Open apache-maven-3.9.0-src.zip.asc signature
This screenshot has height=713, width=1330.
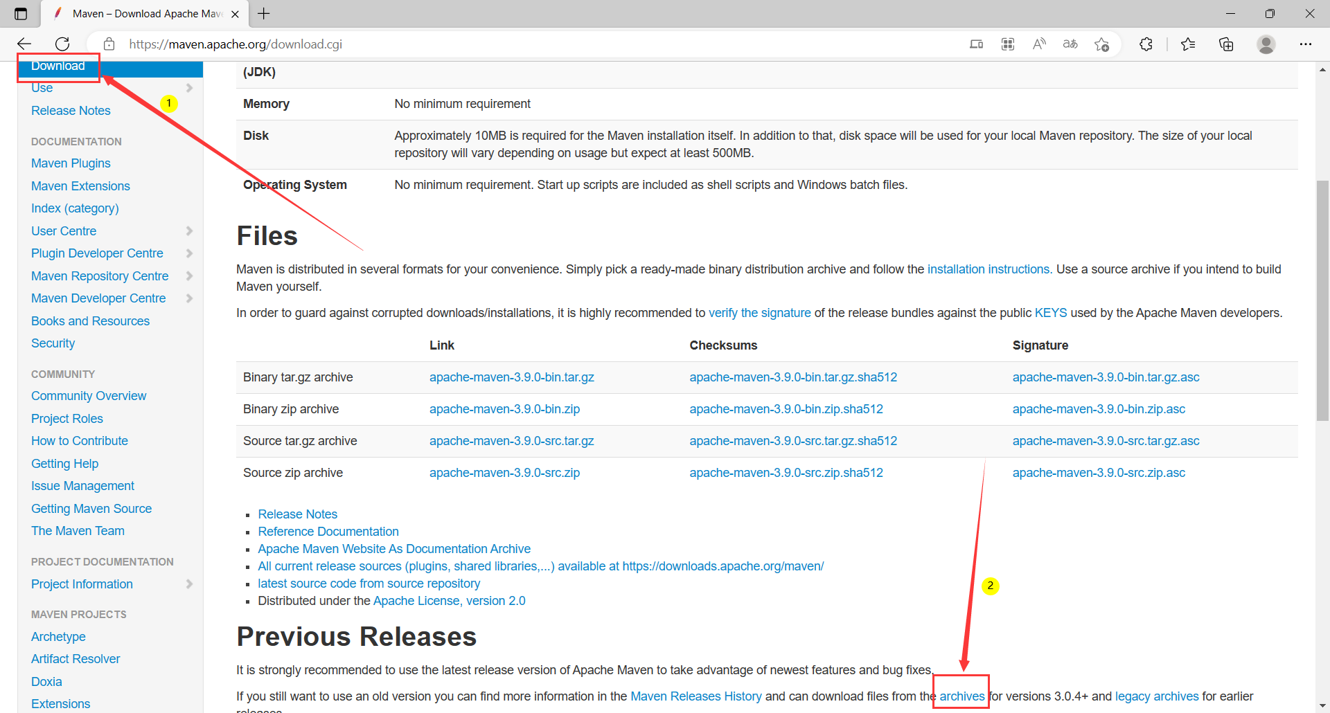1099,473
